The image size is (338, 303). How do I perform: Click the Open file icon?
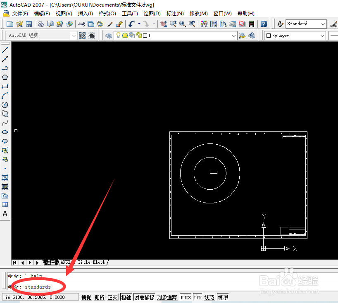click(19, 24)
